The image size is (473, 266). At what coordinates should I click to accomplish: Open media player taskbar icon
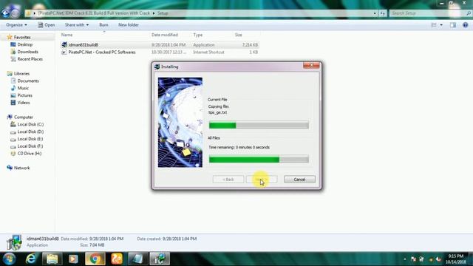(73, 259)
